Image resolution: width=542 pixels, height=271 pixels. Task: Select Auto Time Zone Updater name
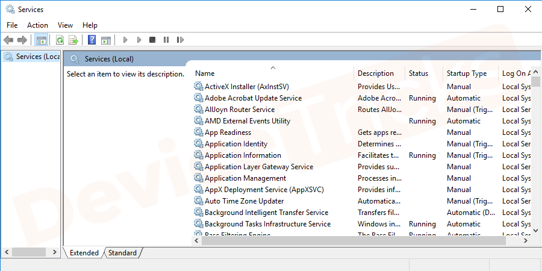[245, 201]
